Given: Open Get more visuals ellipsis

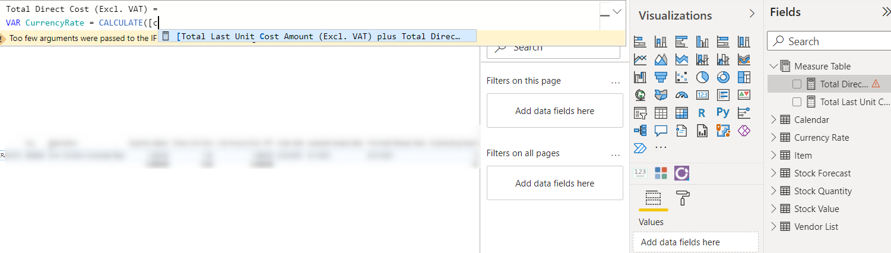Looking at the screenshot, I should tap(661, 148).
